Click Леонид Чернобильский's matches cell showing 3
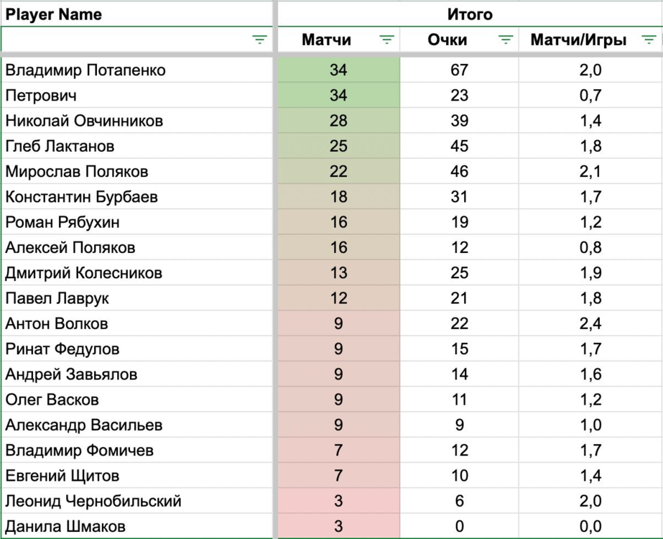Screen dimensions: 663x539 tap(338, 501)
